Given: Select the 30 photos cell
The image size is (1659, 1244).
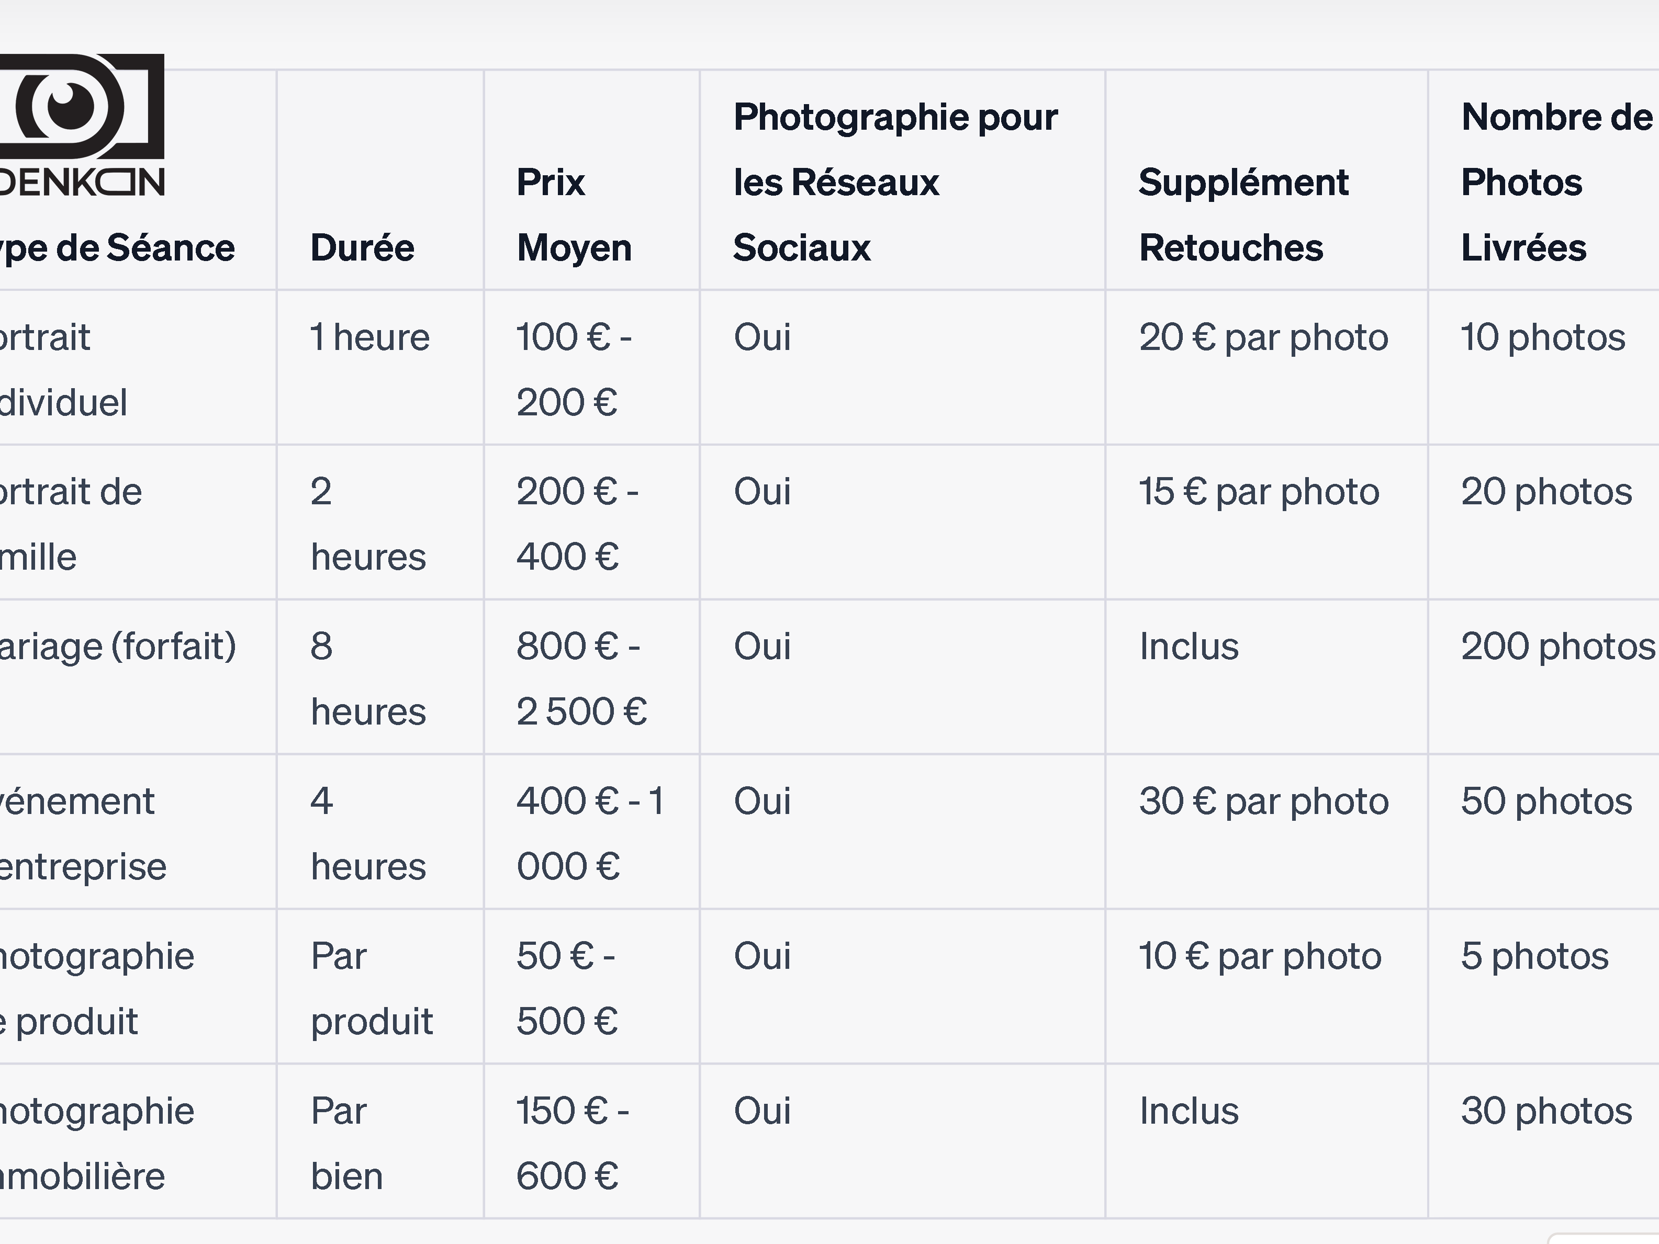Looking at the screenshot, I should pos(1546,1111).
